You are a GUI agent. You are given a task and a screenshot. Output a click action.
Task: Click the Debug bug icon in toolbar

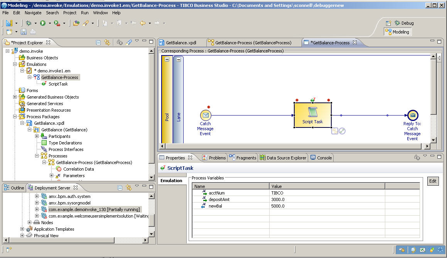[29, 23]
